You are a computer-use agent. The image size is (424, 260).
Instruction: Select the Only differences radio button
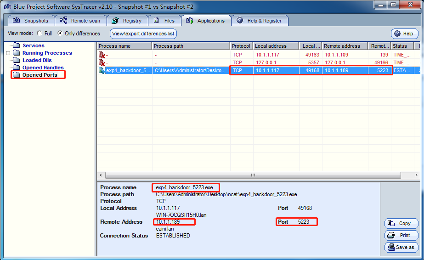point(60,33)
